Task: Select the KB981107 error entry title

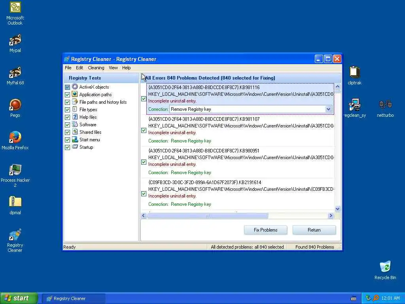Action: [204, 119]
